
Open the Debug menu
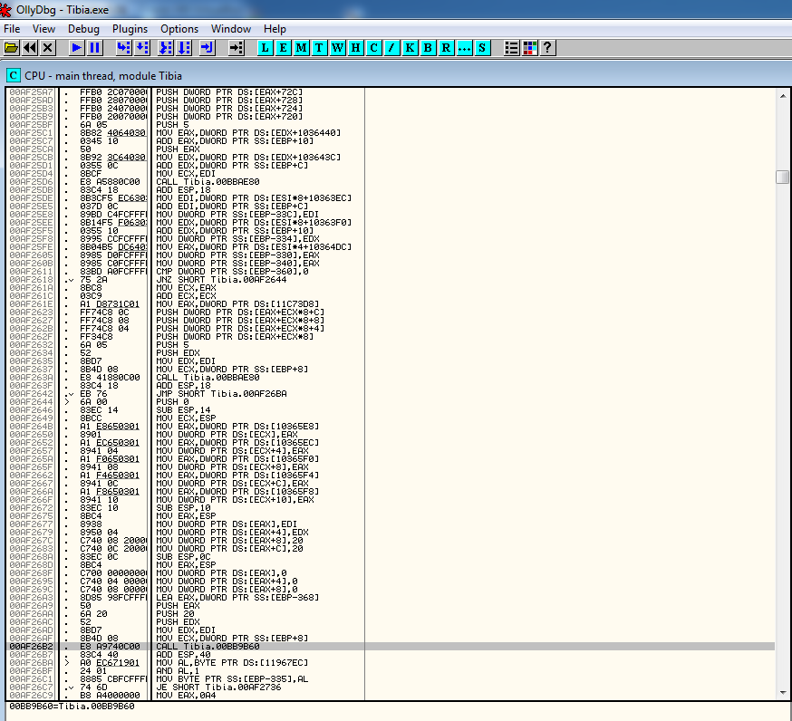point(84,29)
